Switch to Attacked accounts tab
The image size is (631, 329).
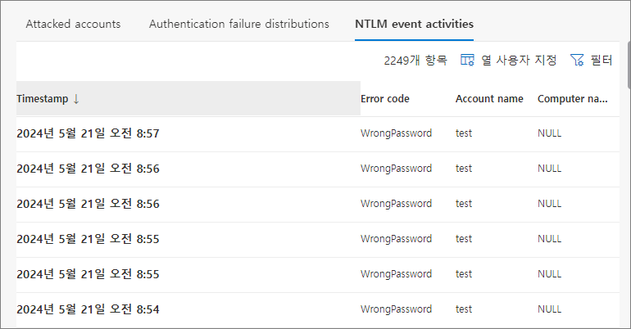coord(73,24)
